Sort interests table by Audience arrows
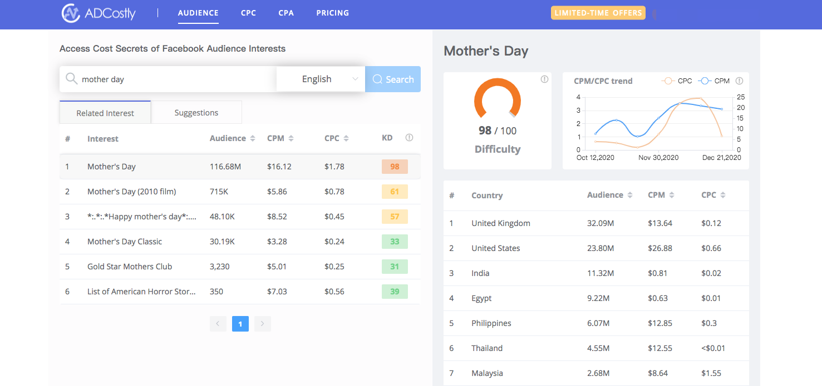Image resolution: width=822 pixels, height=386 pixels. [253, 138]
